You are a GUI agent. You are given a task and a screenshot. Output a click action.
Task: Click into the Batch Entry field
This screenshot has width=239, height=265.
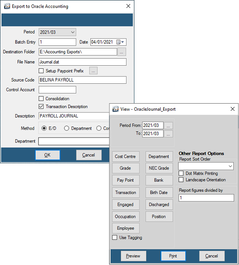(57, 42)
